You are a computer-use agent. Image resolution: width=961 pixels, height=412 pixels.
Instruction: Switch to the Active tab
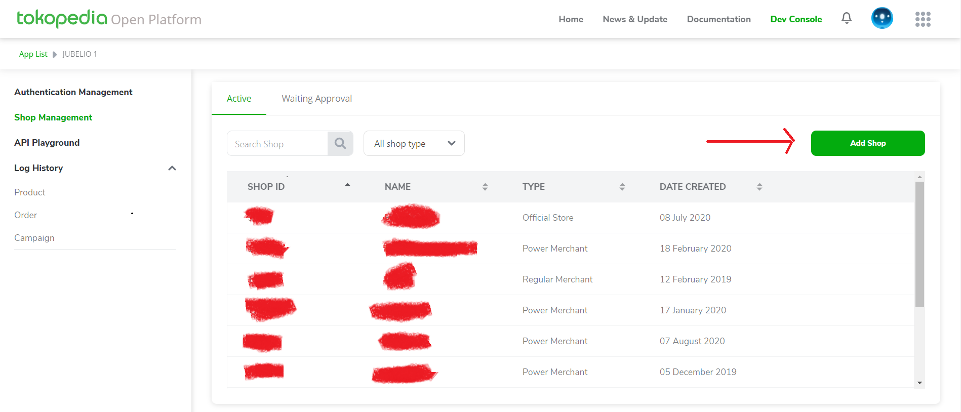pos(239,99)
